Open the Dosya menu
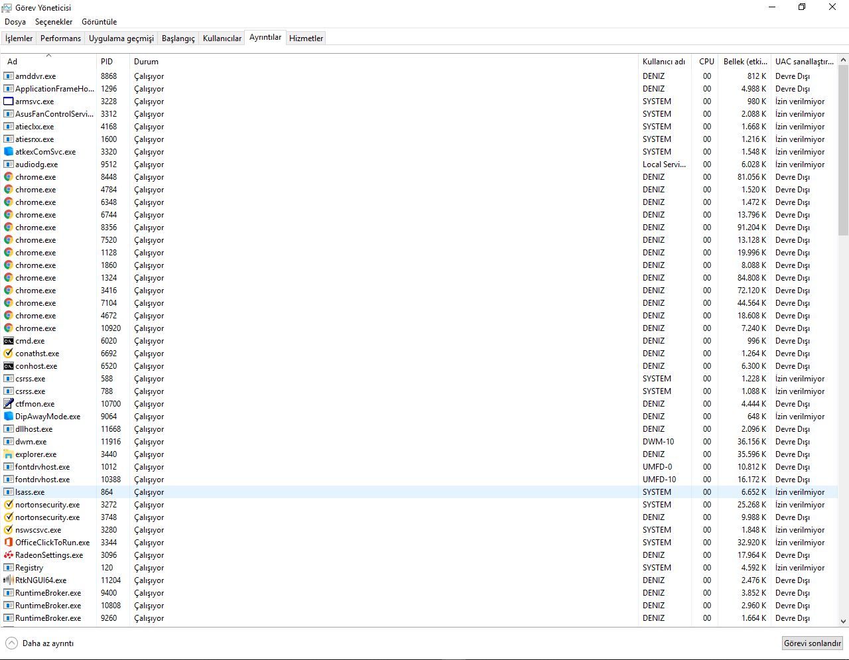This screenshot has height=660, width=849. (15, 22)
